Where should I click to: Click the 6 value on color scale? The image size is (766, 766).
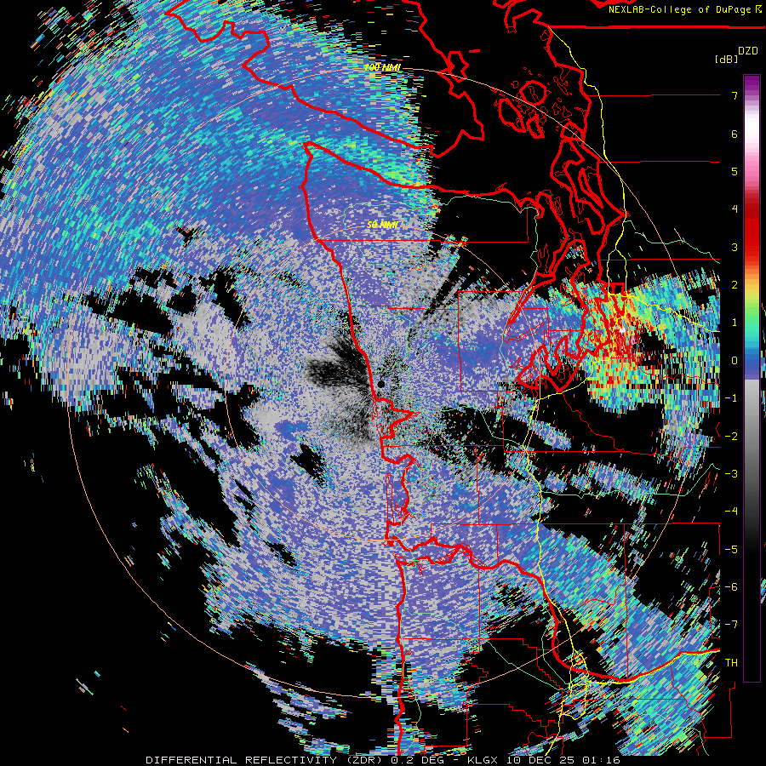(735, 134)
